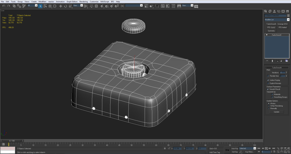
Task: Enable the Explicit Normals checkbox
Action: pos(268,83)
